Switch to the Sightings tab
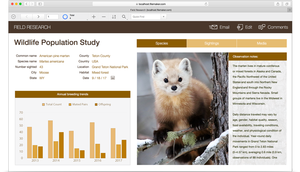300x172 pixels. point(211,43)
